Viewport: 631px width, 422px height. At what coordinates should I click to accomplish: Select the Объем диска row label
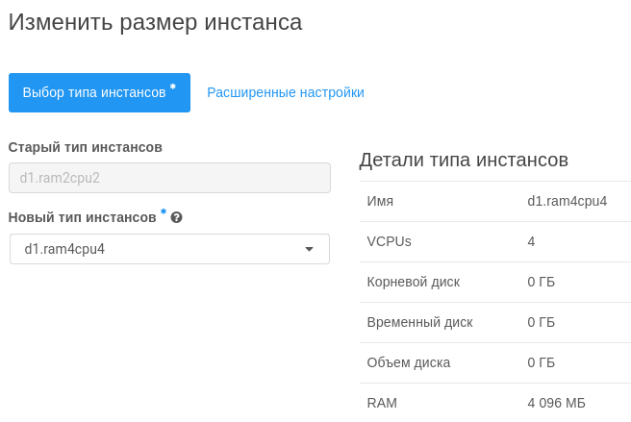[409, 362]
